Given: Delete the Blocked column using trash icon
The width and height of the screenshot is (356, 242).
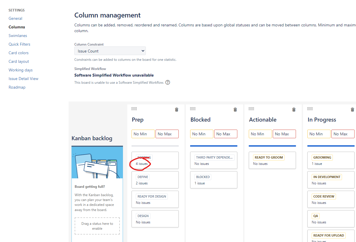Looking at the screenshot, I should click(x=235, y=110).
